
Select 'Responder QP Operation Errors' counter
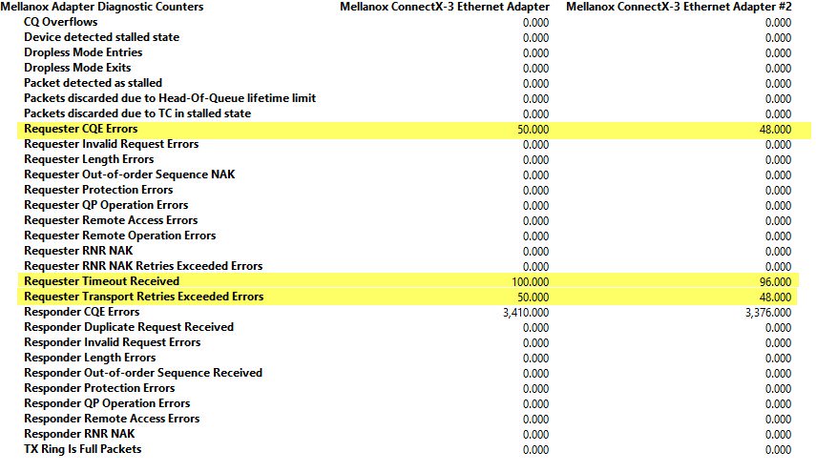coord(107,403)
